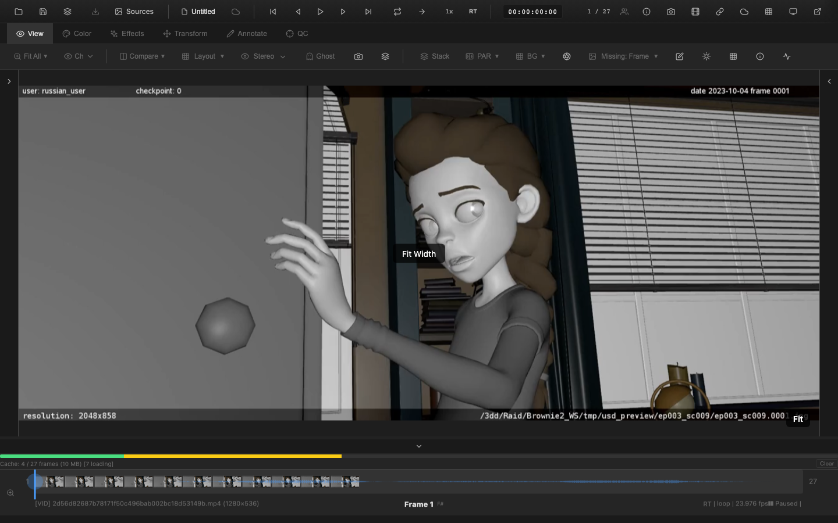This screenshot has width=838, height=523.
Task: Open the scopes waveform icon
Action: click(787, 56)
